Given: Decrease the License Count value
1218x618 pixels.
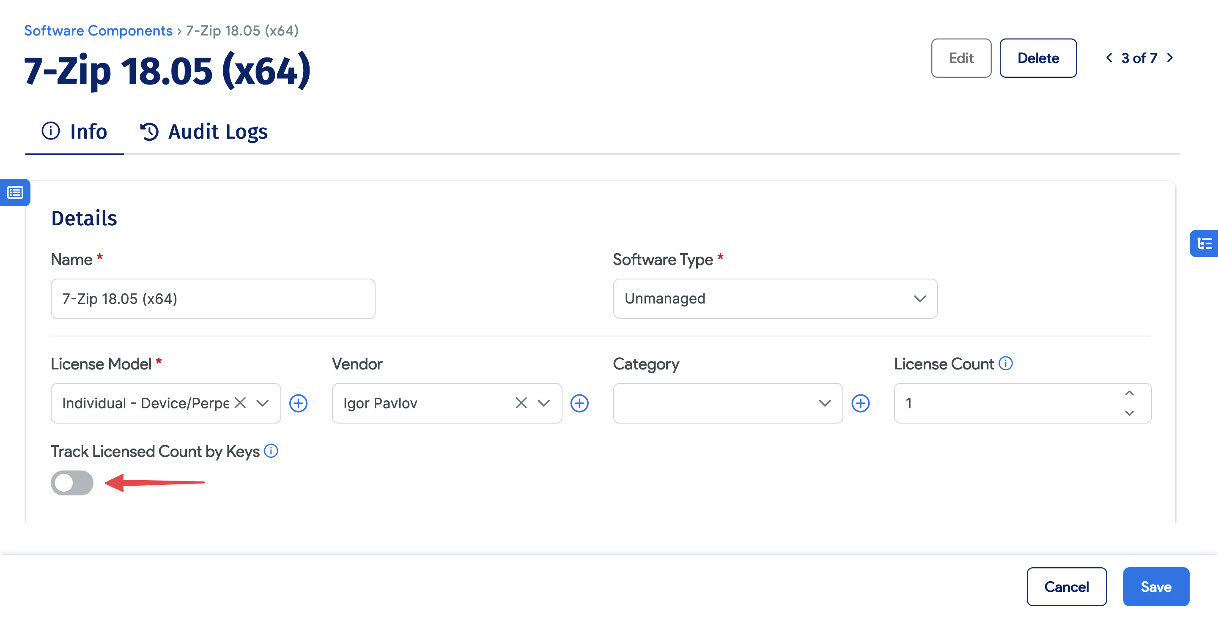Looking at the screenshot, I should (1130, 413).
